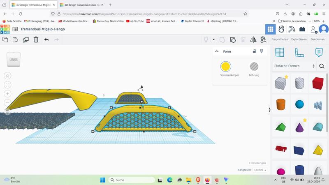The height and width of the screenshot is (185, 329).
Task: Set shape to Bohrung (hole)
Action: [x=254, y=67]
